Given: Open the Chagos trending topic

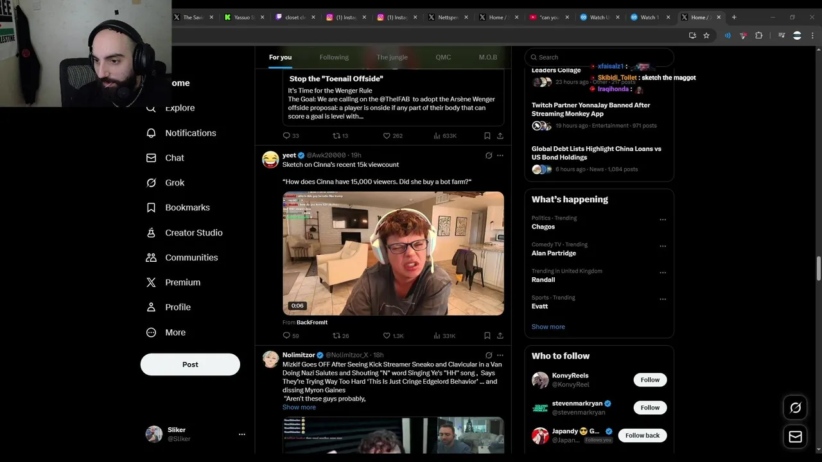Looking at the screenshot, I should coord(543,227).
